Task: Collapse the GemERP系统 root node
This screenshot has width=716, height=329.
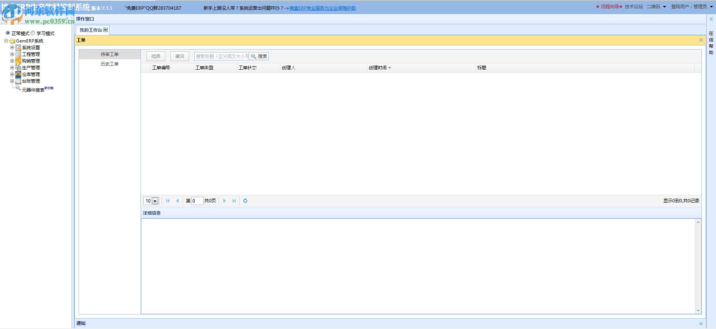Action: tap(6, 41)
